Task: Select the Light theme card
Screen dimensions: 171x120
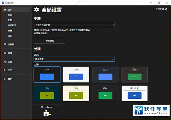Action: point(76,75)
